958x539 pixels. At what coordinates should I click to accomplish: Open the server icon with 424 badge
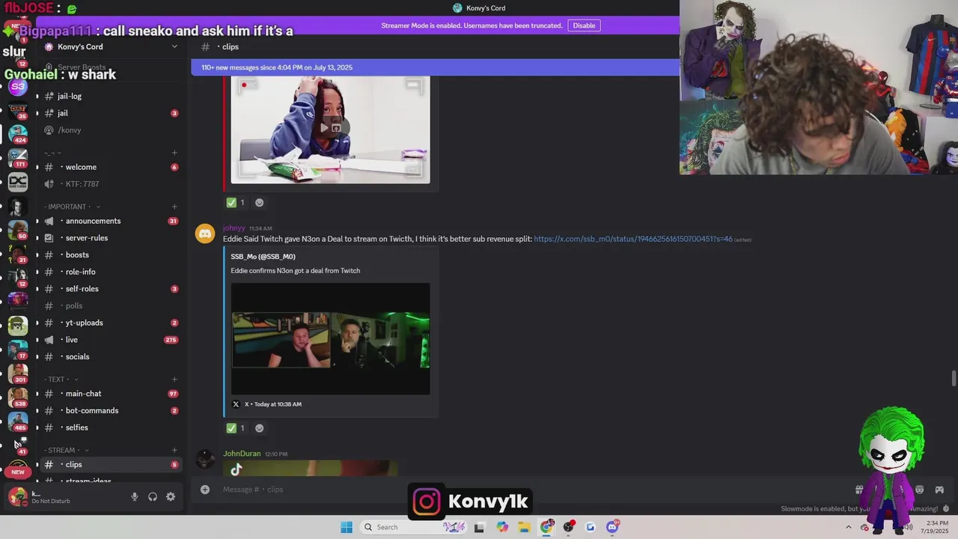17,134
